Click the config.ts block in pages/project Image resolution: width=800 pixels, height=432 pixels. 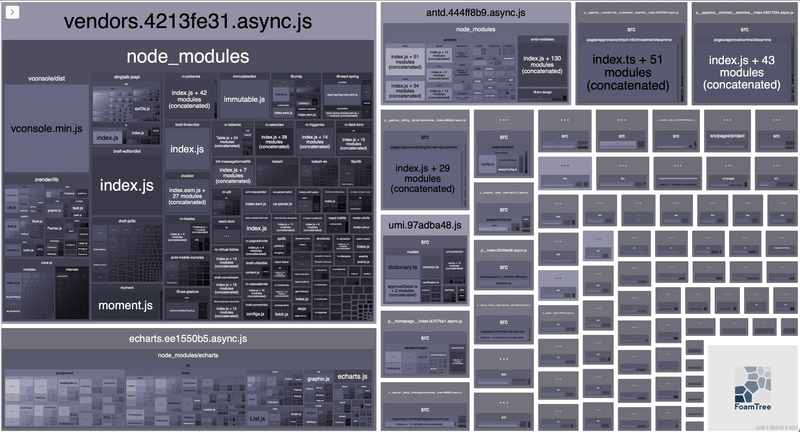487,164
